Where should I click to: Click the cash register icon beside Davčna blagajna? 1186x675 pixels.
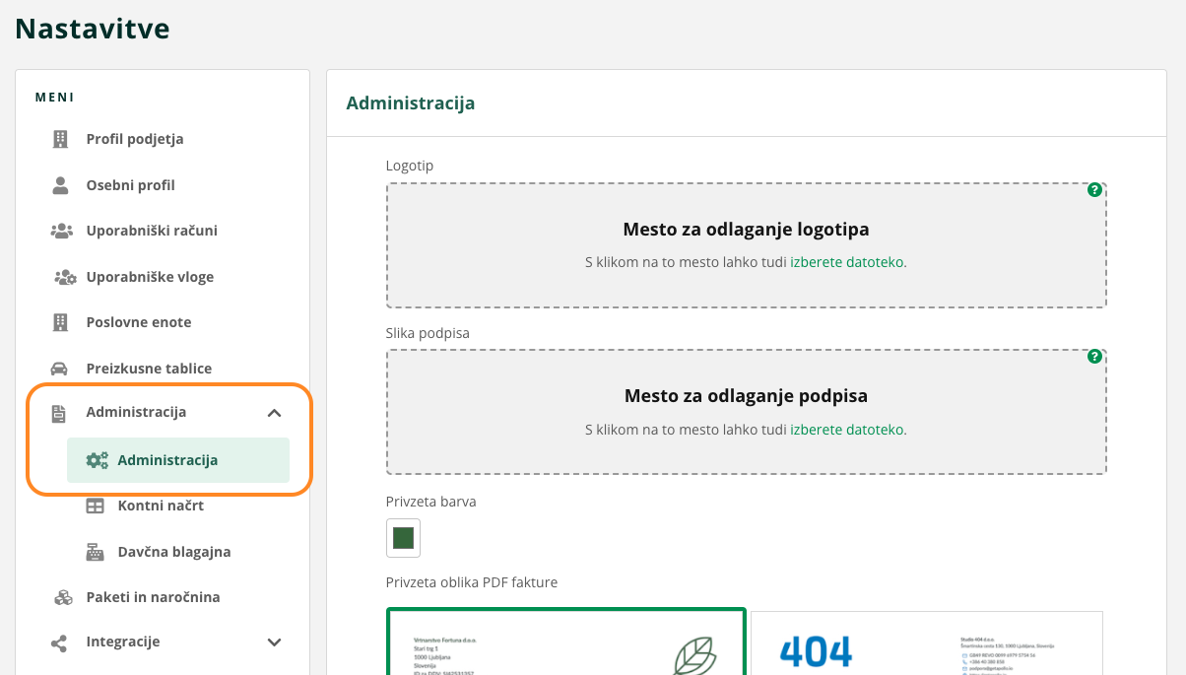95,552
